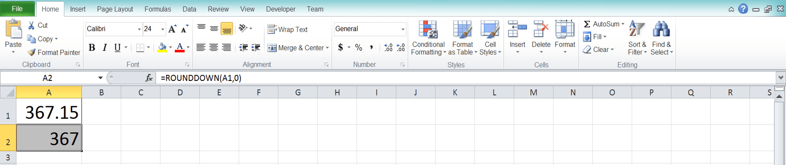Expand the formula bar
The height and width of the screenshot is (165, 786).
(x=781, y=77)
